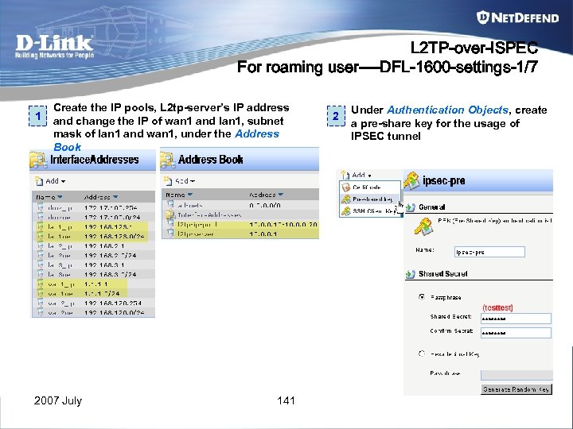Click the lan3_ip row icon

tap(41, 265)
